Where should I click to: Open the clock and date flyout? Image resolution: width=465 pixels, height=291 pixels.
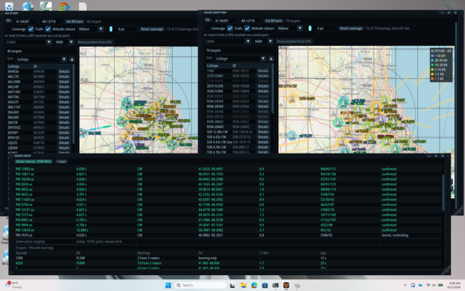[454, 286]
